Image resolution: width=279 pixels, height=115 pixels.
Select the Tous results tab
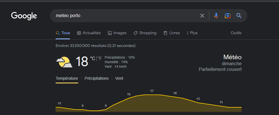point(63,33)
